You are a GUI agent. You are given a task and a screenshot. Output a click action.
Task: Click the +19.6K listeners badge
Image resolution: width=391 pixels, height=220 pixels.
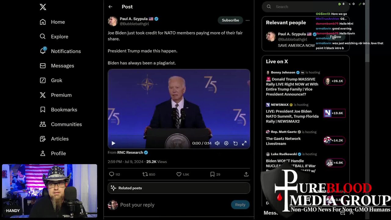click(334, 113)
